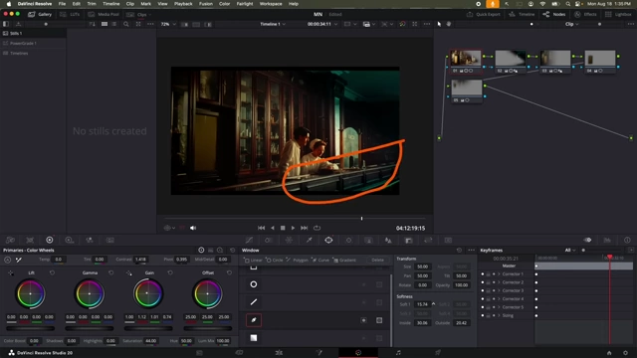The image size is (637, 358).
Task: Open the Fusion menu
Action: point(206,4)
